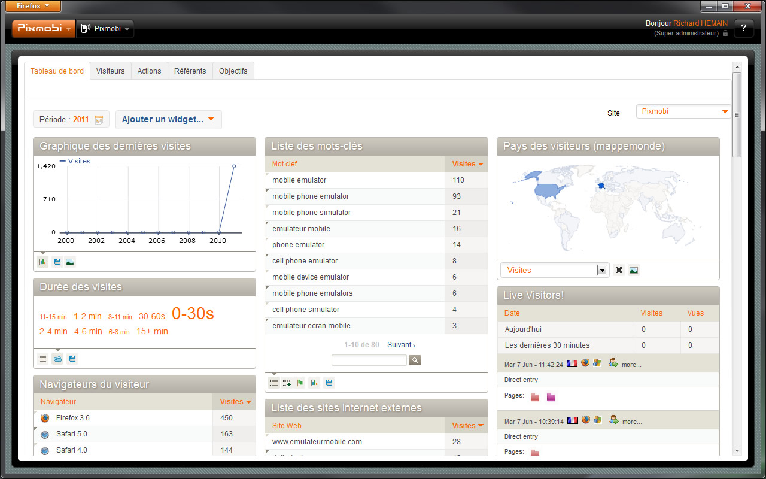The image size is (766, 479).
Task: Click the keyword search magnifier button
Action: pos(415,360)
